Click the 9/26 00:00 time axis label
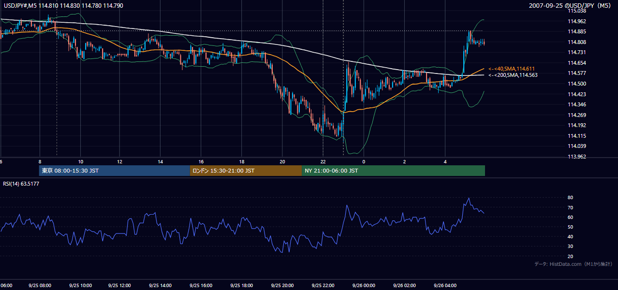 (x=364, y=286)
